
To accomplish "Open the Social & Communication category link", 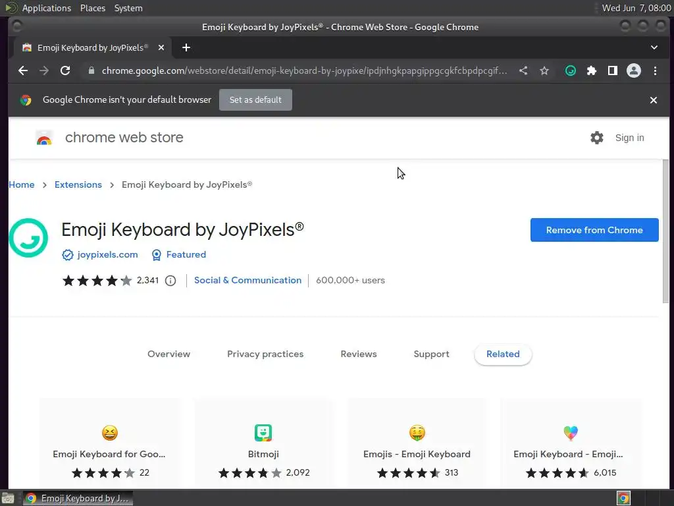I will coord(247,280).
